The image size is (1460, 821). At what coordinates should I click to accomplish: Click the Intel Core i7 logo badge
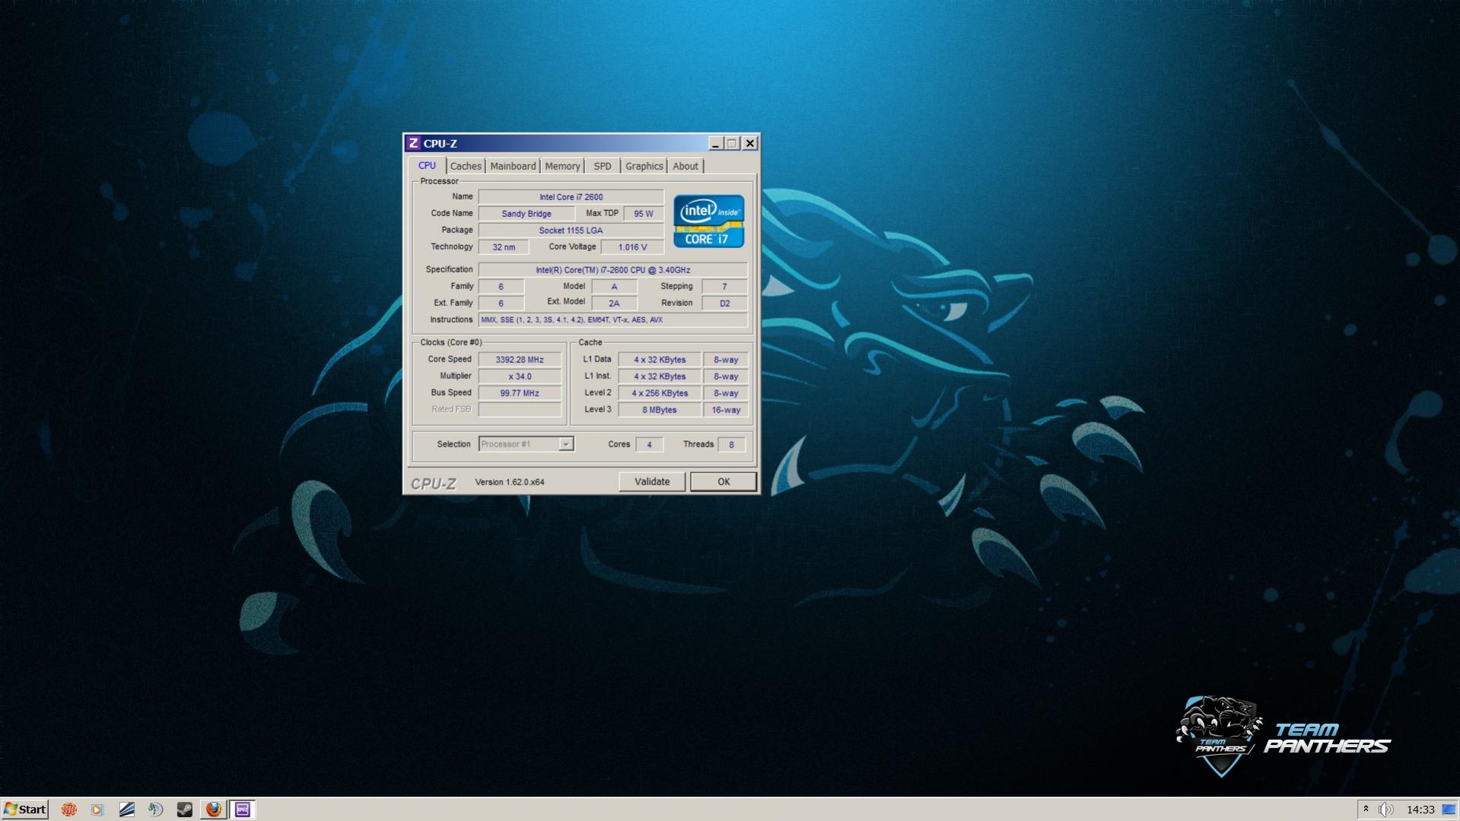pyautogui.click(x=708, y=221)
